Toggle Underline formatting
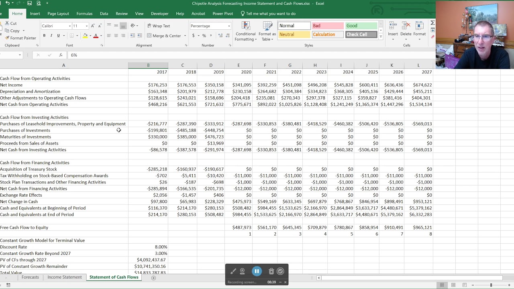The width and height of the screenshot is (514, 289). coord(58,36)
